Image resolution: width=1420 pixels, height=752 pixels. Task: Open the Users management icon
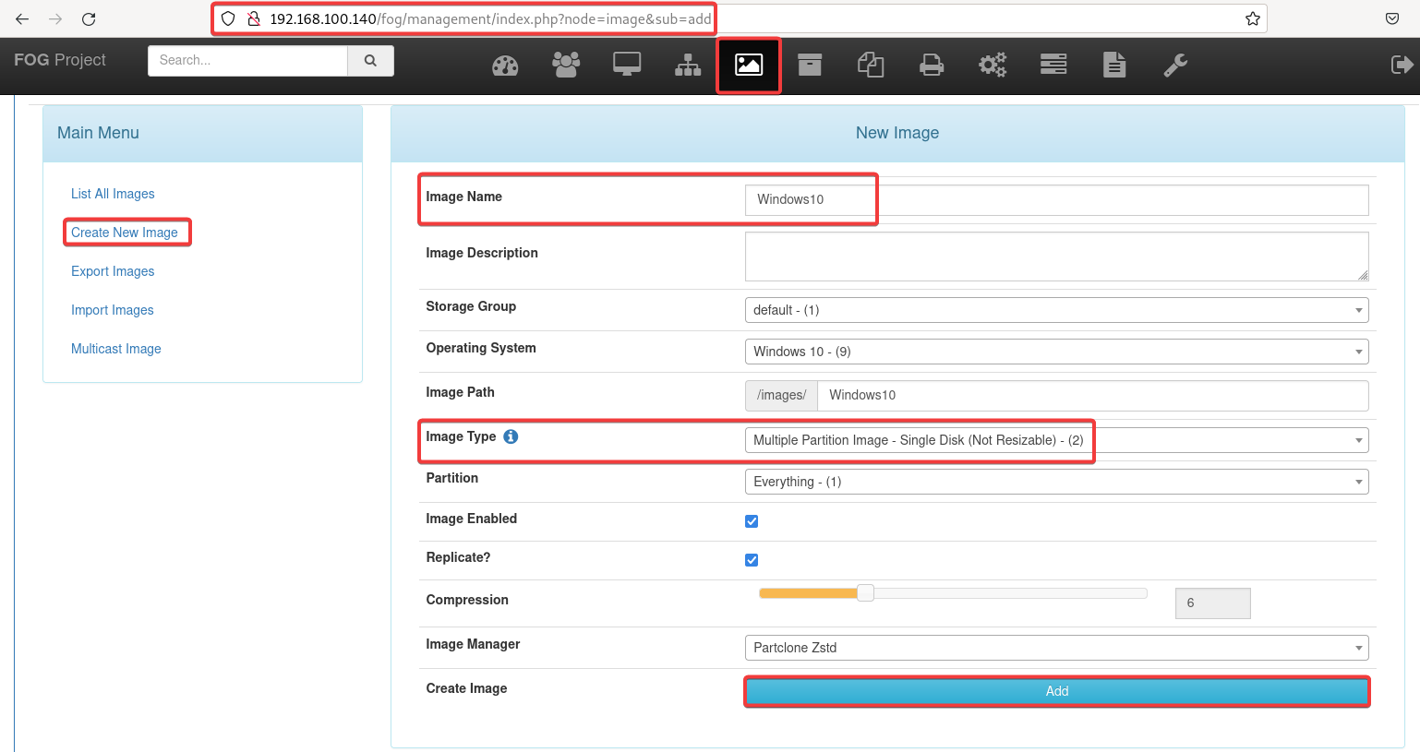pyautogui.click(x=566, y=65)
